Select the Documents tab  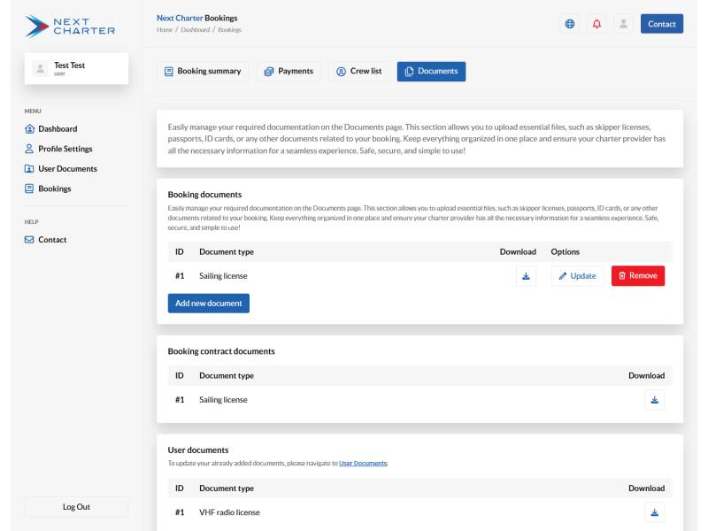click(431, 72)
